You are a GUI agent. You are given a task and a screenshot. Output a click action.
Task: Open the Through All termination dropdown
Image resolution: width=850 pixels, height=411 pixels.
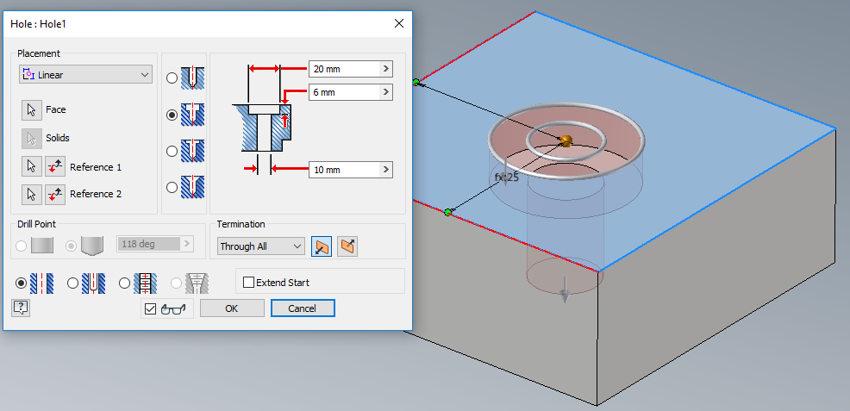(x=261, y=246)
